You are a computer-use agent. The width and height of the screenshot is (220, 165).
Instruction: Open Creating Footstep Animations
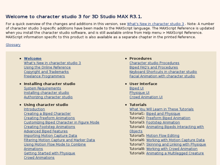pos(49,127)
